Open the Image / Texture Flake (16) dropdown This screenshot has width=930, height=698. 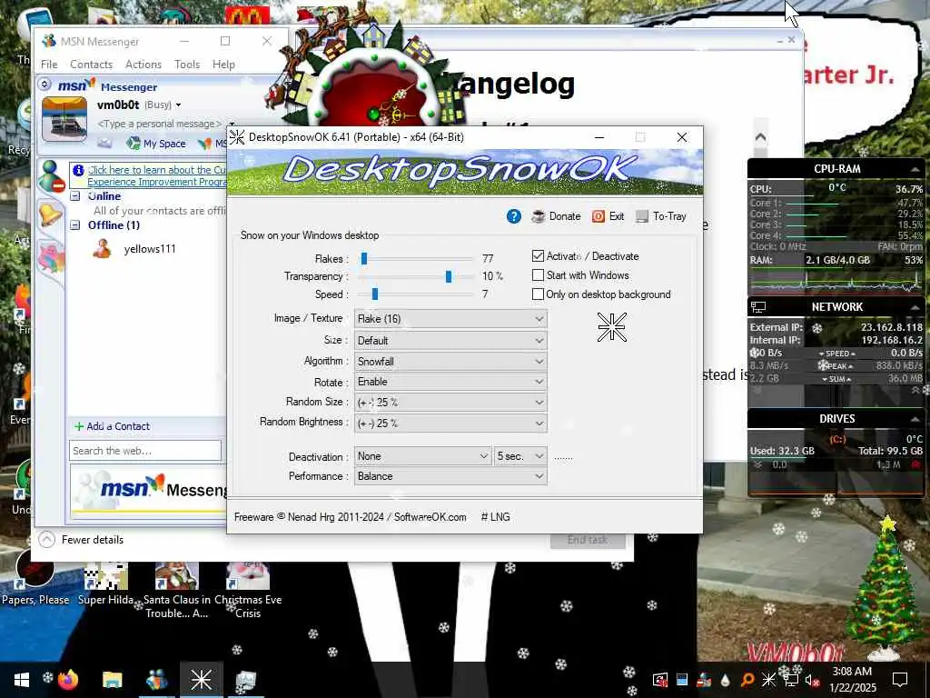450,319
